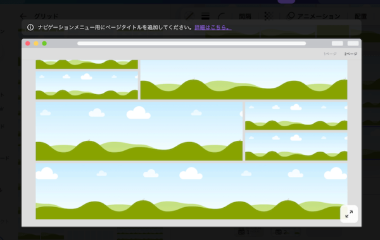Select the upper small image right of middle row

(296, 116)
